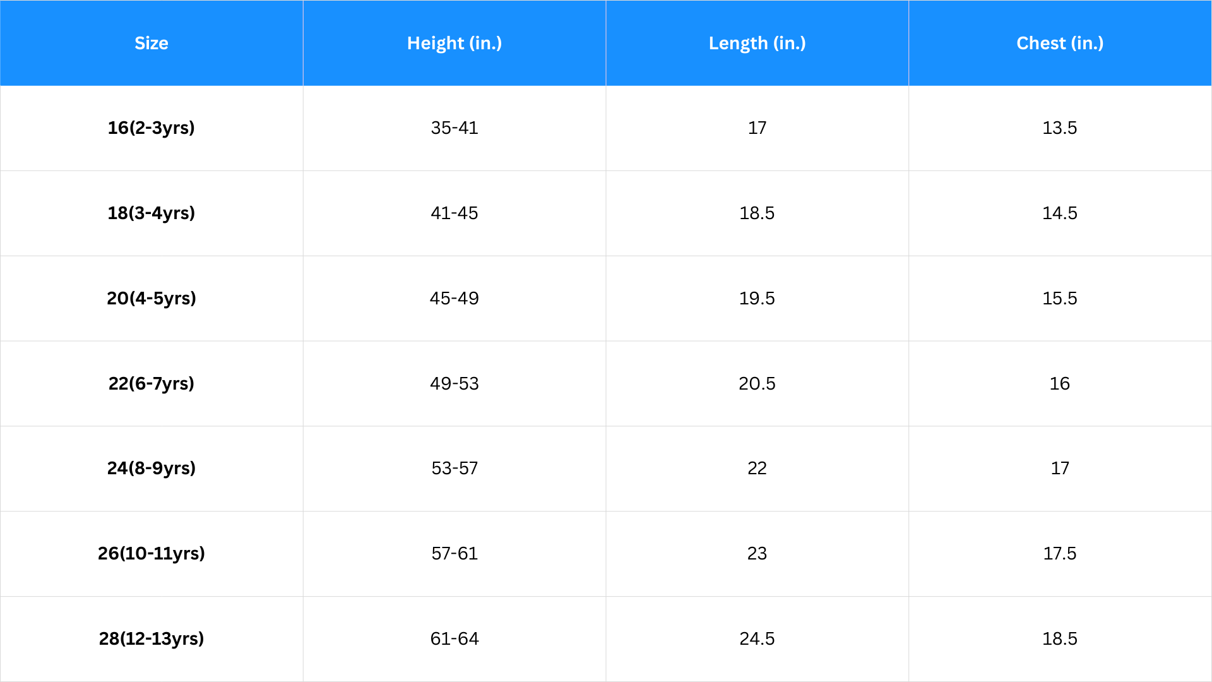Click the 20(4-5yrs) size label
Screen dimensions: 1212x682
click(151, 298)
